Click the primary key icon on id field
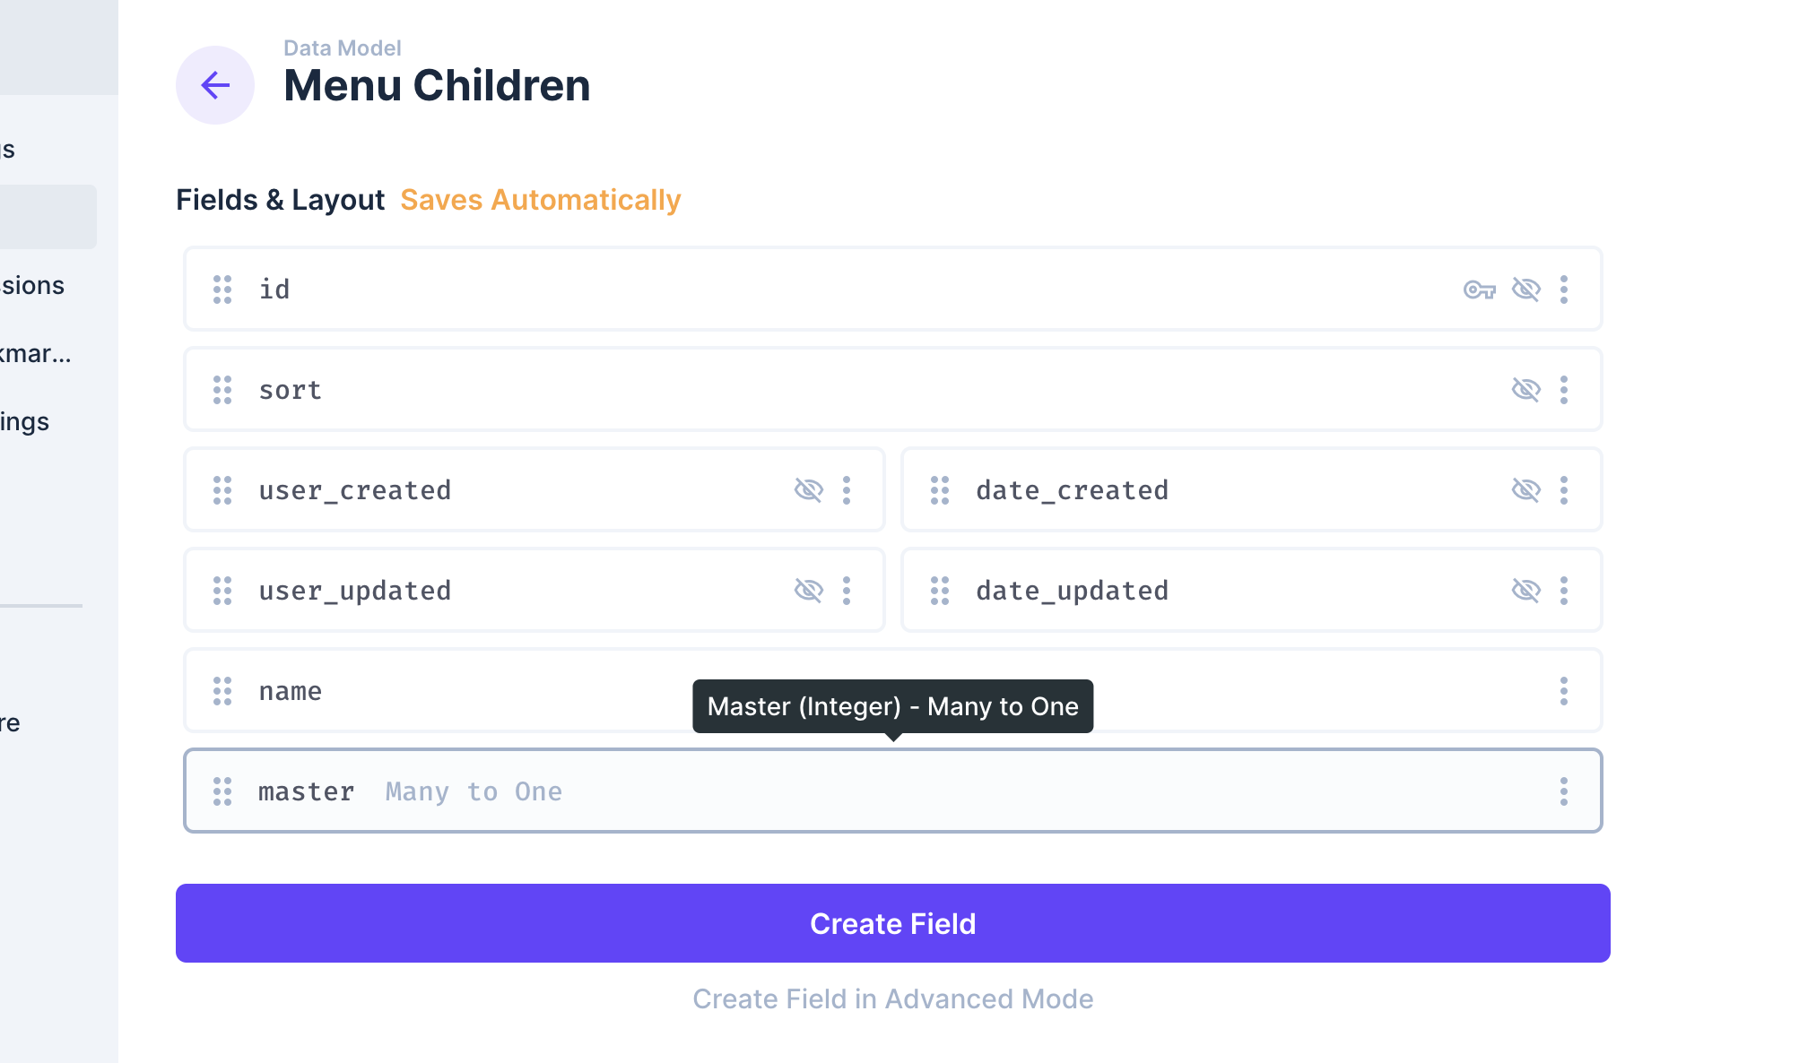Screen dimensions: 1799x1063 (1480, 290)
